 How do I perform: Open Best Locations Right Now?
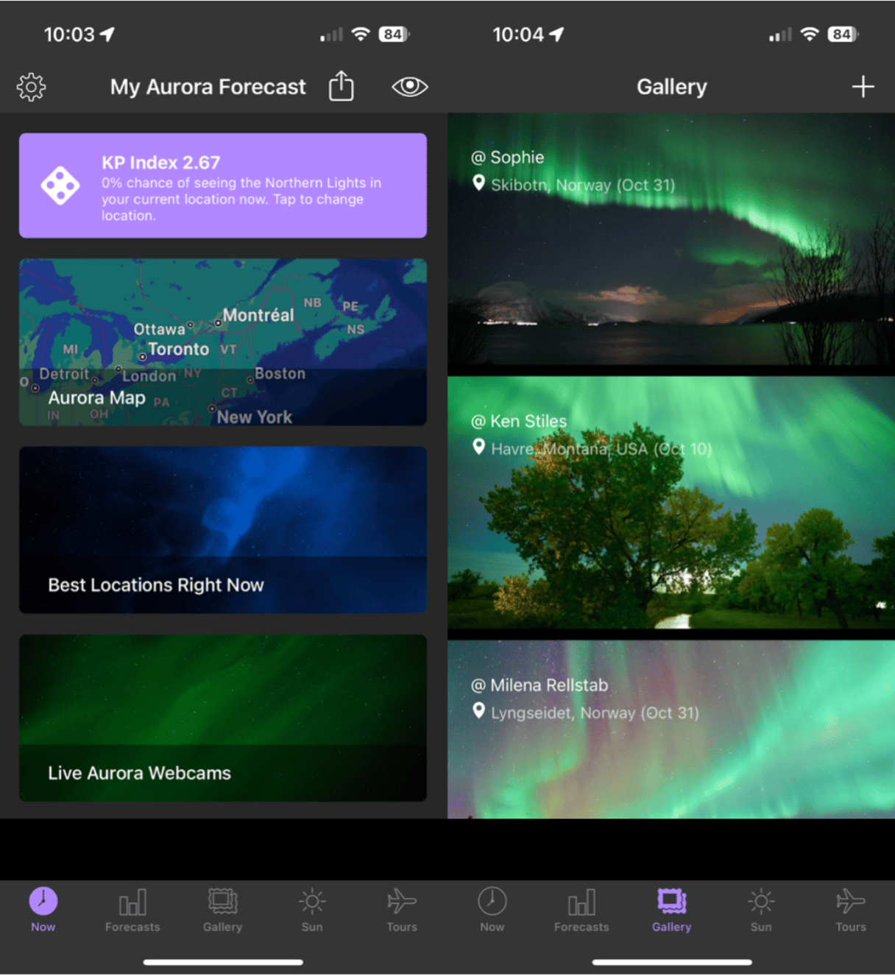coord(222,530)
